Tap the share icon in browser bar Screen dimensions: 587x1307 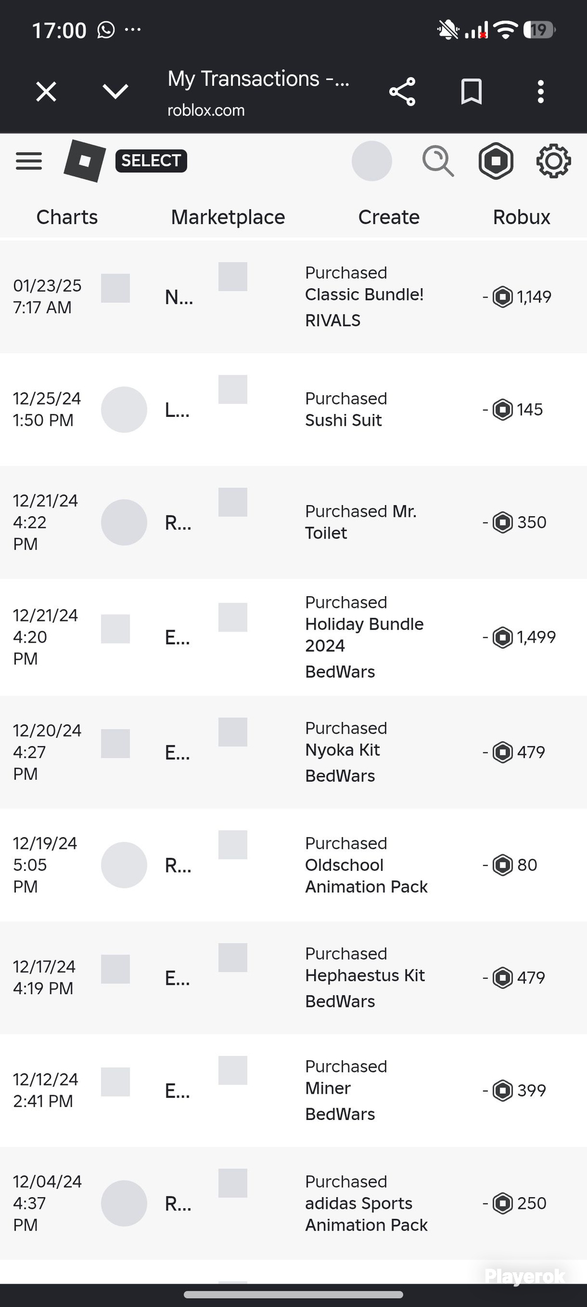pyautogui.click(x=402, y=92)
